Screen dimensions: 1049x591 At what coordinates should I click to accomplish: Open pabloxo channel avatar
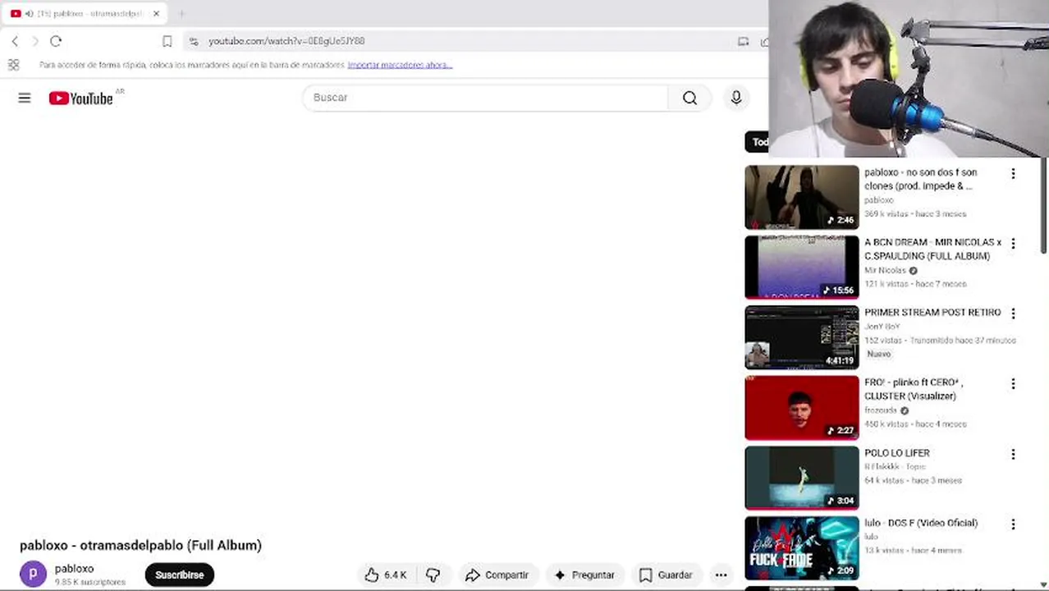point(33,574)
